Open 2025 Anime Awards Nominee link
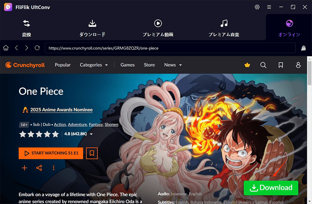Viewport: 312px width, 204px height. (61, 110)
